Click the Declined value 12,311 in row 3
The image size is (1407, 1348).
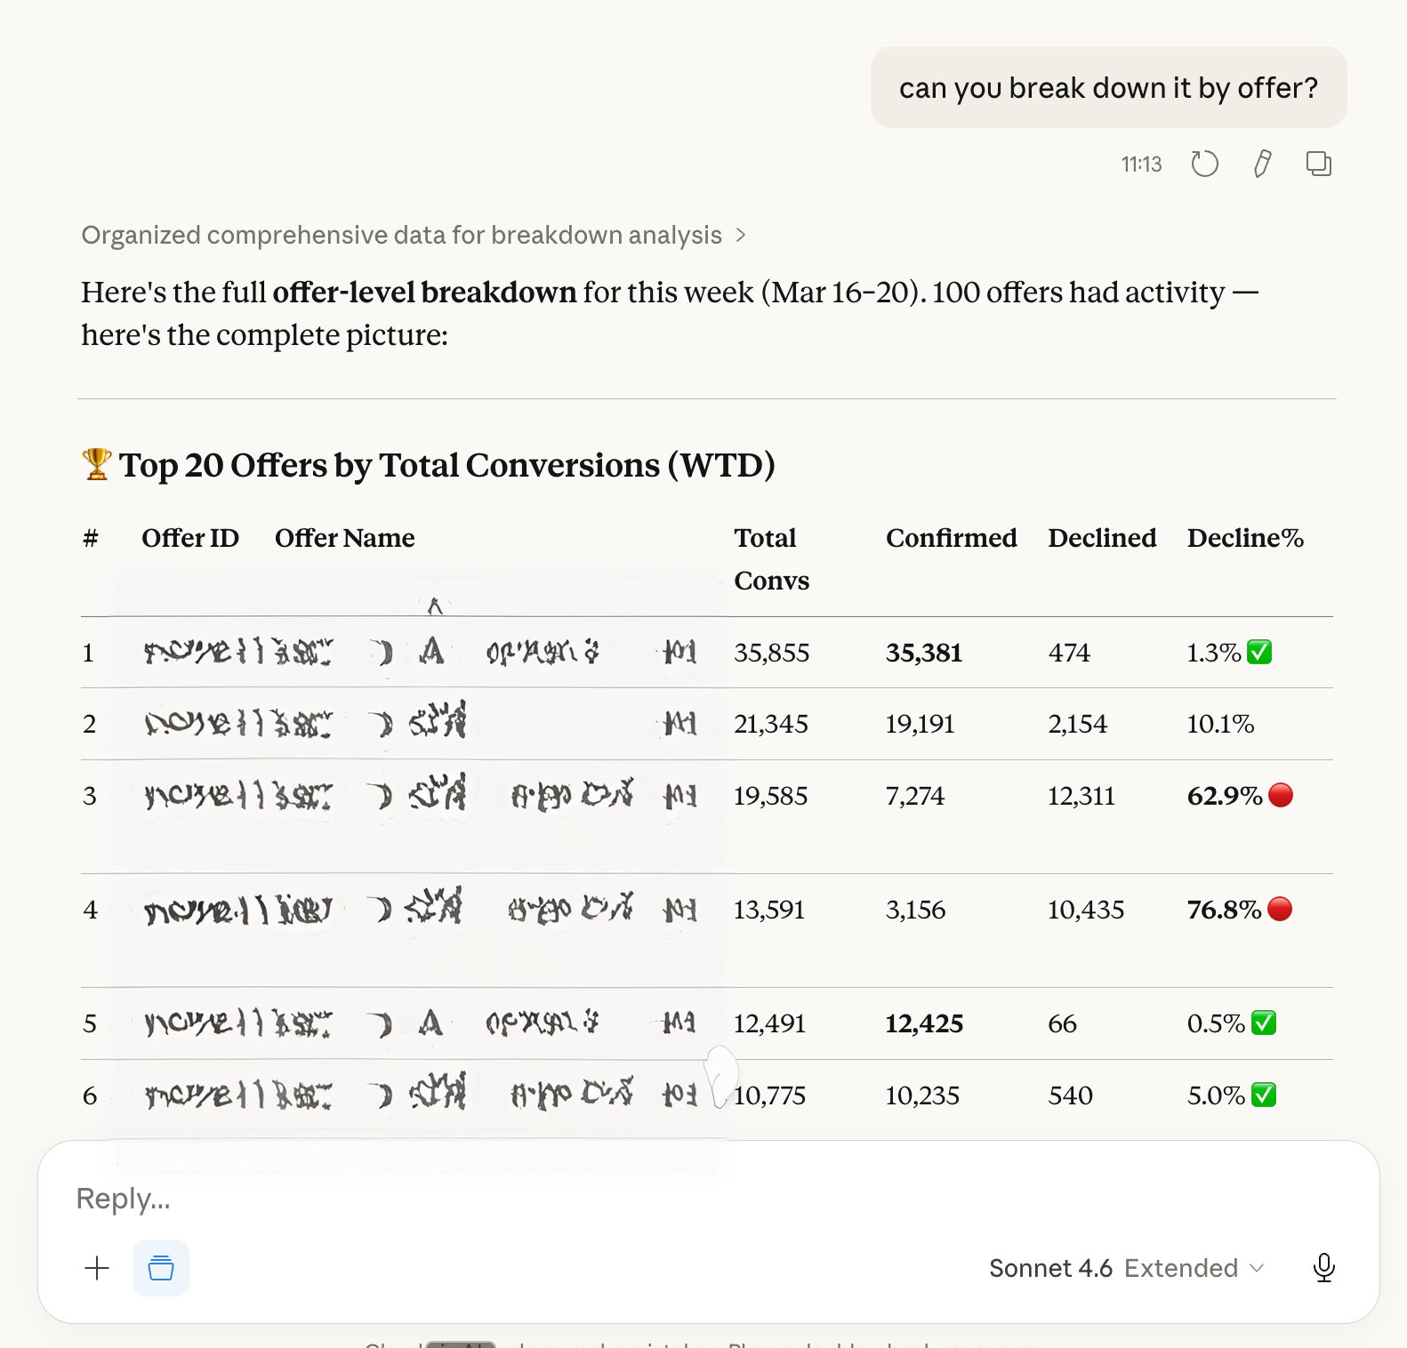[1081, 796]
